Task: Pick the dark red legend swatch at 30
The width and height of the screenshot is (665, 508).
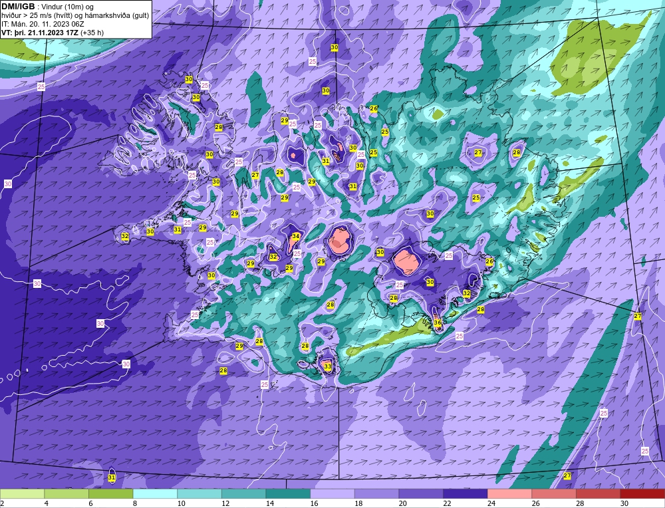Action: click(x=642, y=493)
